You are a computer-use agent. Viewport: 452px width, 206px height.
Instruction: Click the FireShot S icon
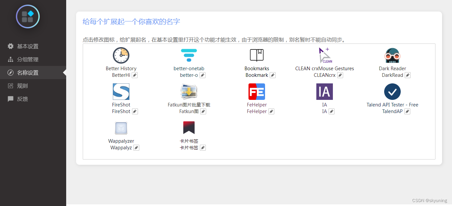121,92
